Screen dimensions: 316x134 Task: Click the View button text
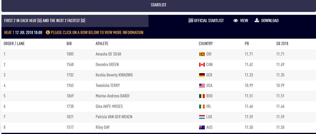click(x=244, y=21)
